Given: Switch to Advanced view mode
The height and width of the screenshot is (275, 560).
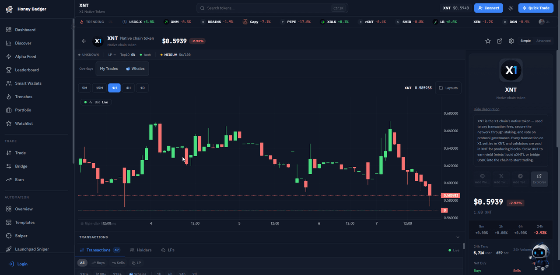Looking at the screenshot, I should [x=543, y=41].
